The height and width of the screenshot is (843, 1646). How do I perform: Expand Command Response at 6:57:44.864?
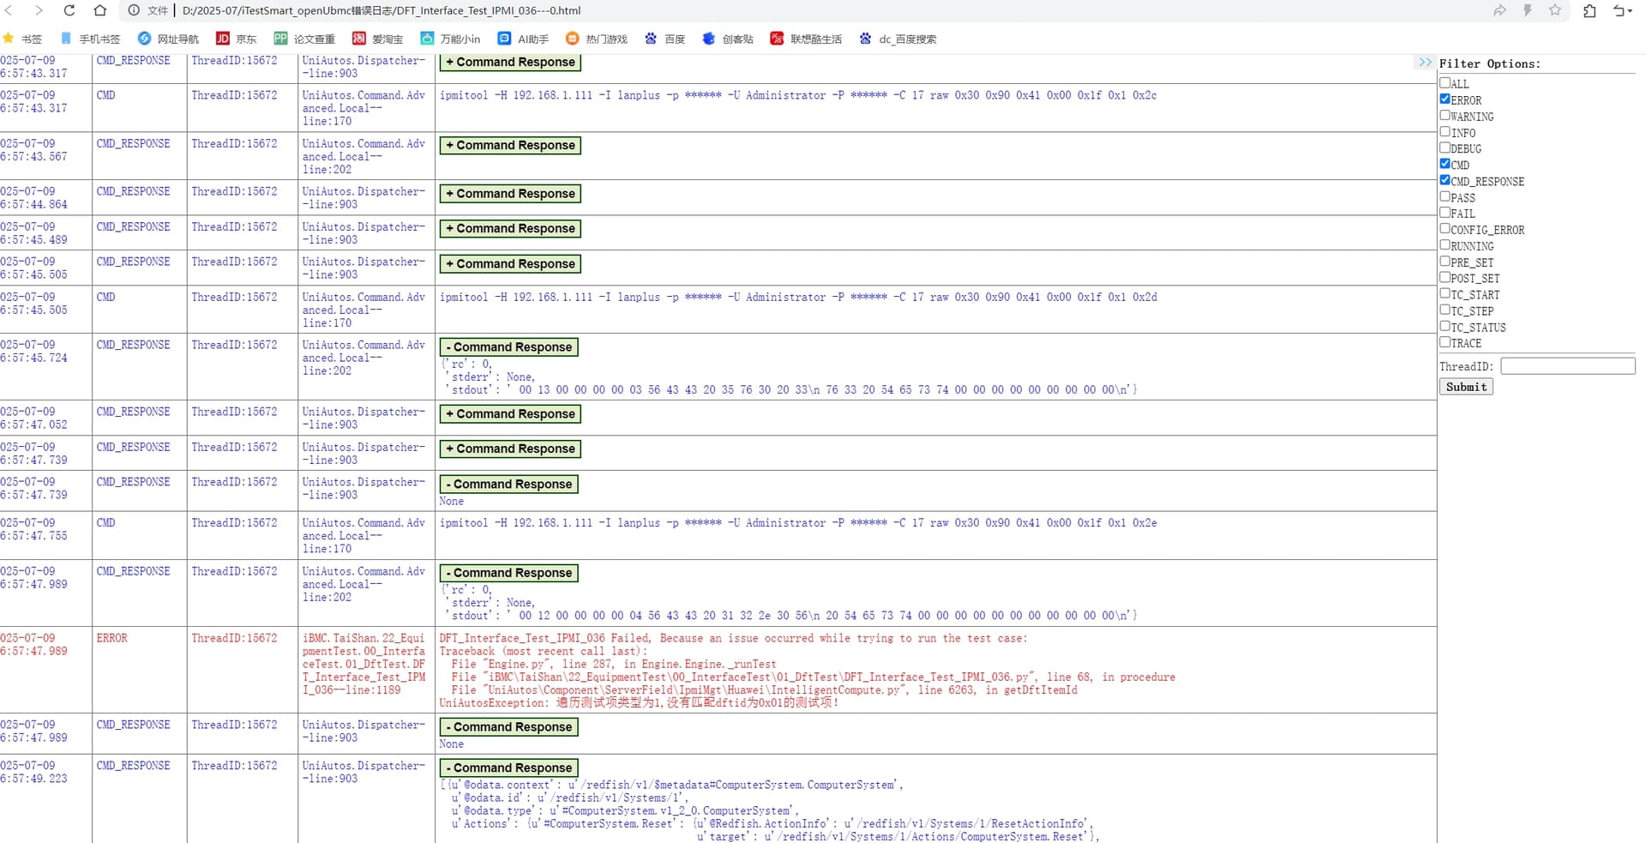(510, 194)
